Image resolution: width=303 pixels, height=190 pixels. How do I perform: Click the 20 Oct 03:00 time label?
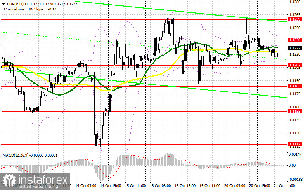click(x=235, y=186)
